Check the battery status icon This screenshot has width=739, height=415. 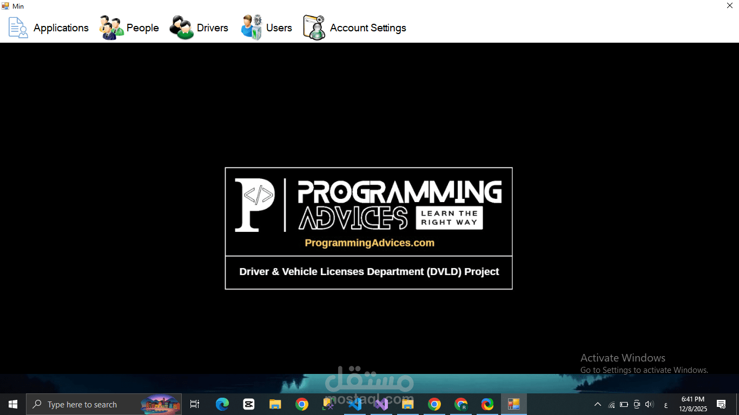coord(624,404)
